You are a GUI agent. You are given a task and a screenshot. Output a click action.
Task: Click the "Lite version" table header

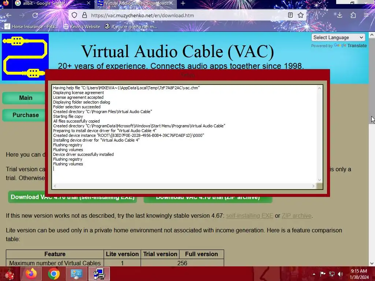(x=122, y=254)
